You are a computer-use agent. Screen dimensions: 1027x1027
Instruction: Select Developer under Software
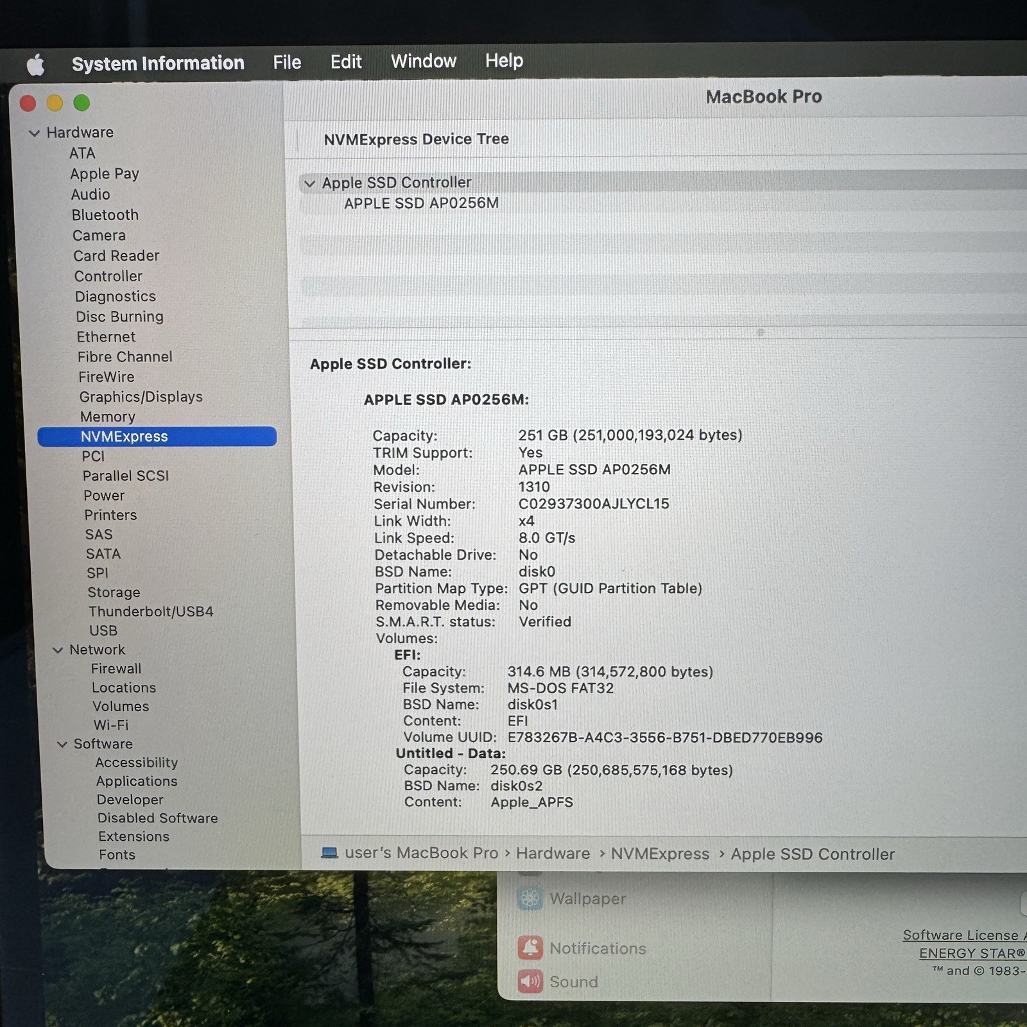(130, 800)
